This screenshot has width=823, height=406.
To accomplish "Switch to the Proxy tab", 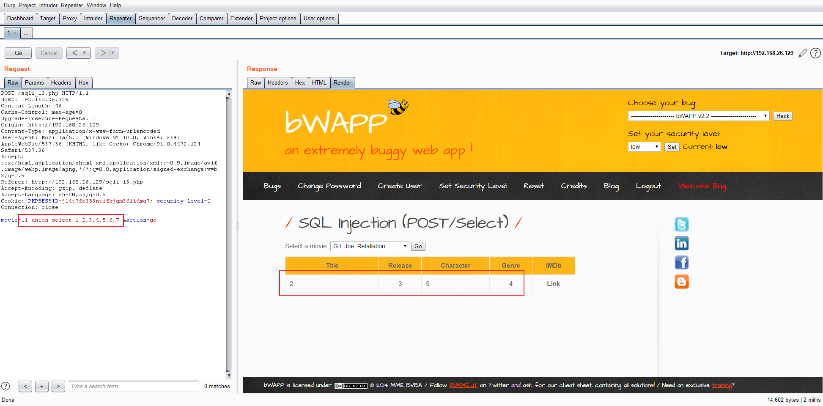I will (70, 18).
